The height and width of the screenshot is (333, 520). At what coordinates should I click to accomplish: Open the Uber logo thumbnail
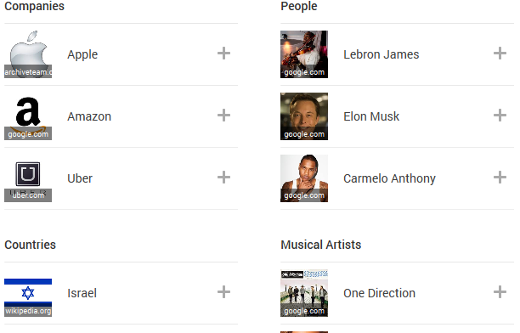(28, 178)
